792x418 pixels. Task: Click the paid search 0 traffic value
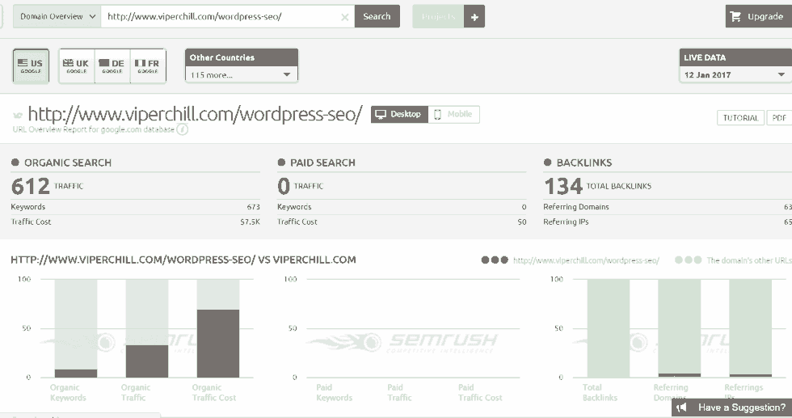(284, 186)
